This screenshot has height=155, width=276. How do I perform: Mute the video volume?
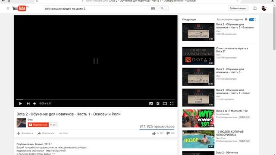[34, 103]
